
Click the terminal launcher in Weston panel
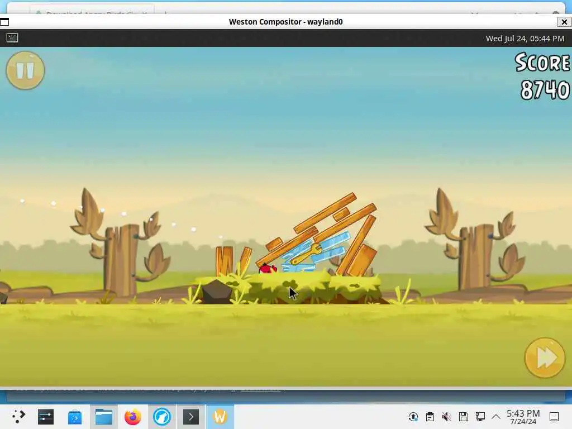click(x=12, y=38)
